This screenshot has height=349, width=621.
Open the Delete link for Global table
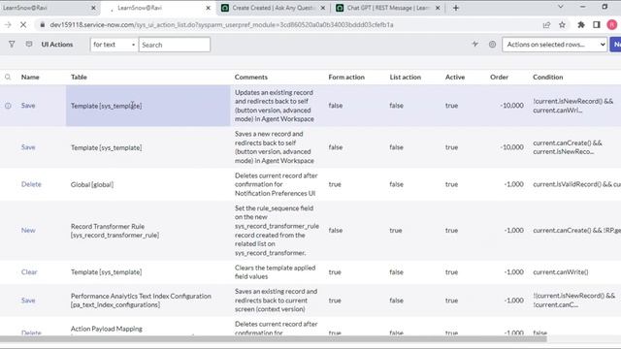(x=31, y=184)
